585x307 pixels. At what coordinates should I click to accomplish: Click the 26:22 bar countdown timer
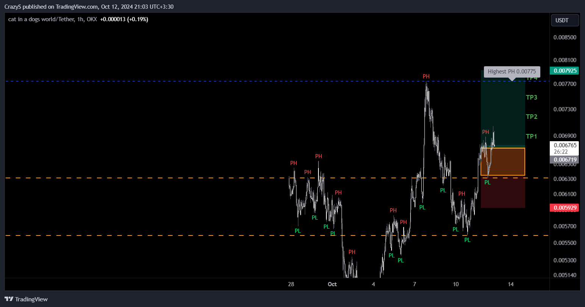pyautogui.click(x=560, y=152)
